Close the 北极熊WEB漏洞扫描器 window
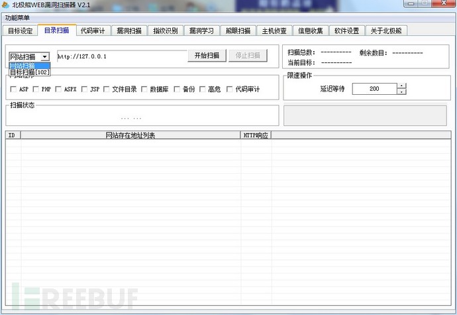 (x=444, y=3)
